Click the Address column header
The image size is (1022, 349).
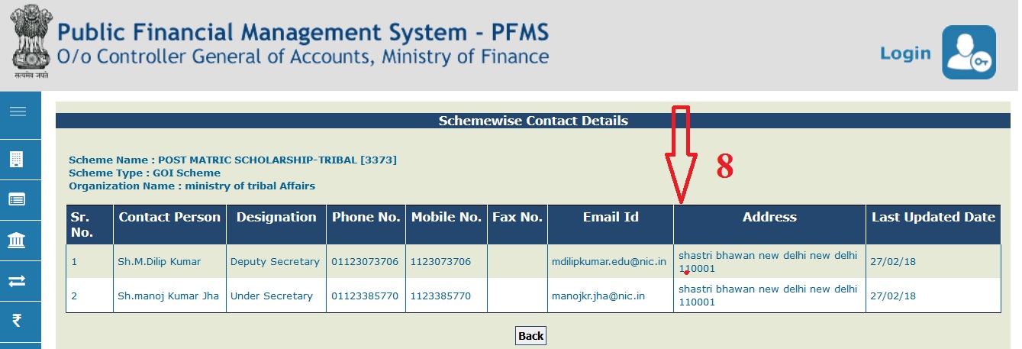769,217
